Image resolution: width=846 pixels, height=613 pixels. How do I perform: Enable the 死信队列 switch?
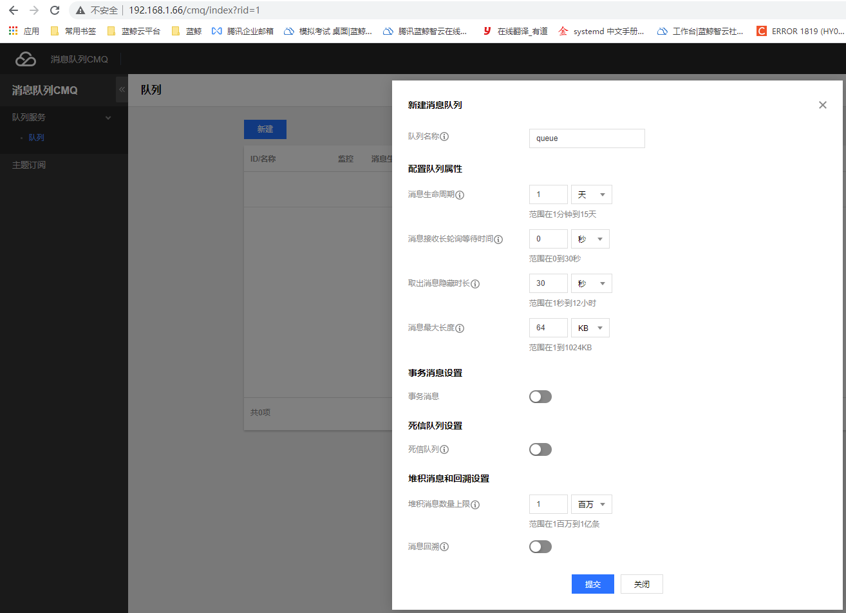540,449
